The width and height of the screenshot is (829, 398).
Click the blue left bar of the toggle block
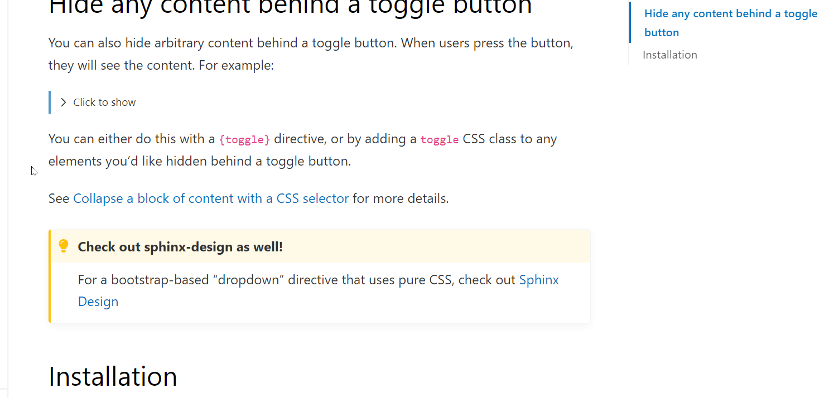pyautogui.click(x=50, y=103)
